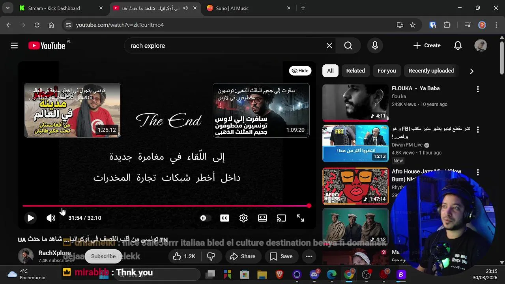
Task: Go back to the previous page
Action: click(9, 25)
